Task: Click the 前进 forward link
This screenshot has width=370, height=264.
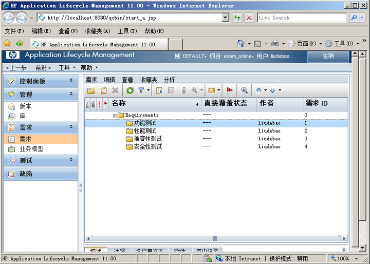Action: coord(43,68)
